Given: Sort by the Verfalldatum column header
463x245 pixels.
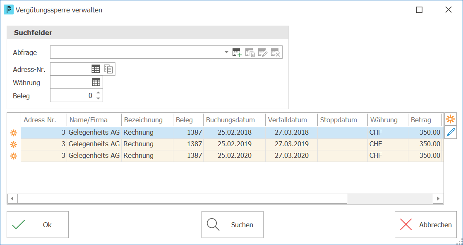Looking at the screenshot, I should [x=291, y=120].
